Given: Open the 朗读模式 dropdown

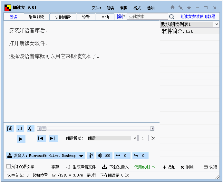Looking at the screenshot, I should tap(135, 138).
